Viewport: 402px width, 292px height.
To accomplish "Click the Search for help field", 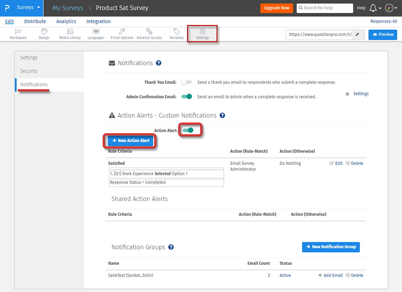I will click(x=325, y=8).
